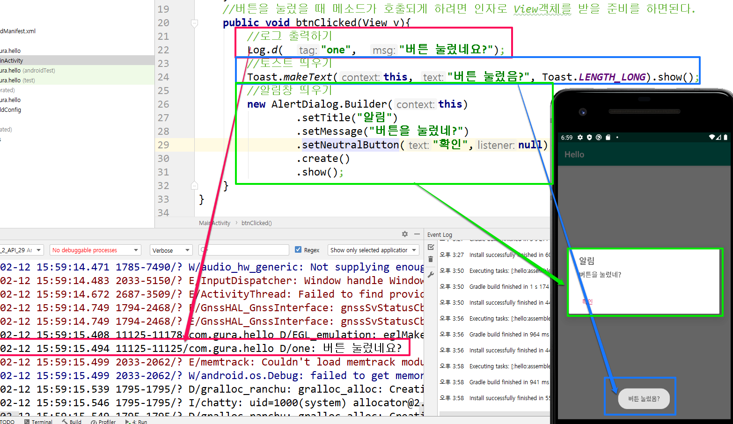Open Event Log settings wrench
Viewport: 733px width, 424px height.
point(431,275)
